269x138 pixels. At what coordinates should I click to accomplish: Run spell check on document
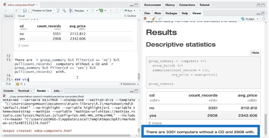click(58, 10)
